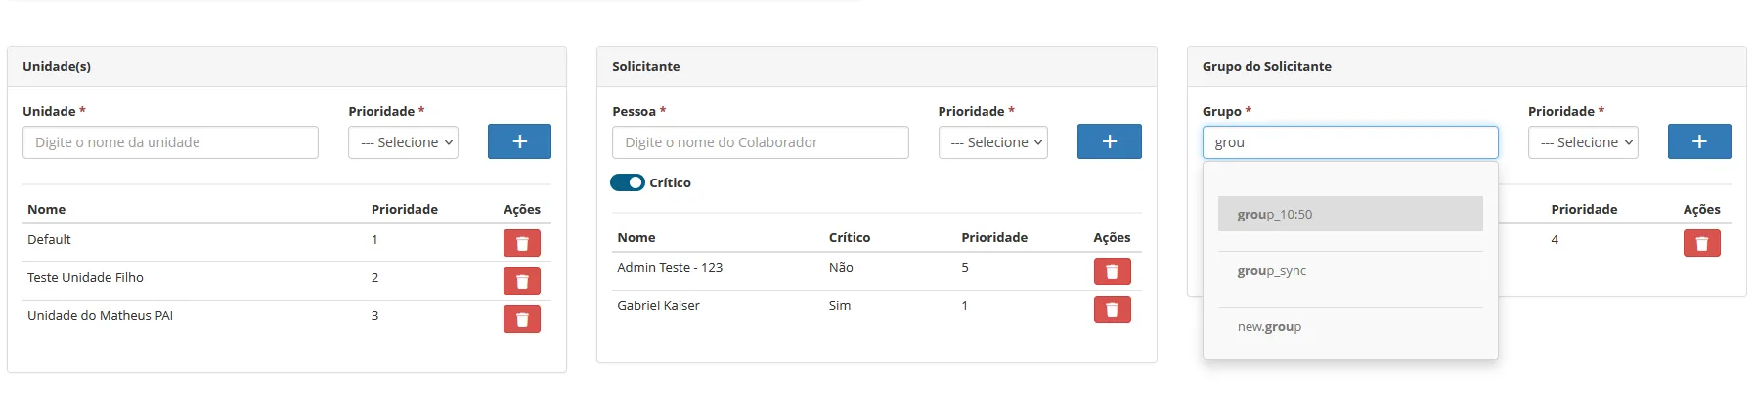Add the unit with plus button
Viewport: 1754px width, 401px height.
pos(519,141)
